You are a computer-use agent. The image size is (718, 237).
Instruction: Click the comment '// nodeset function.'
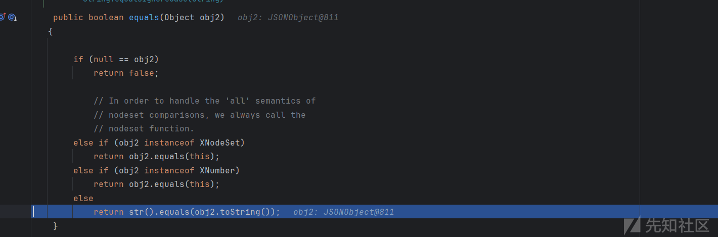click(x=144, y=129)
